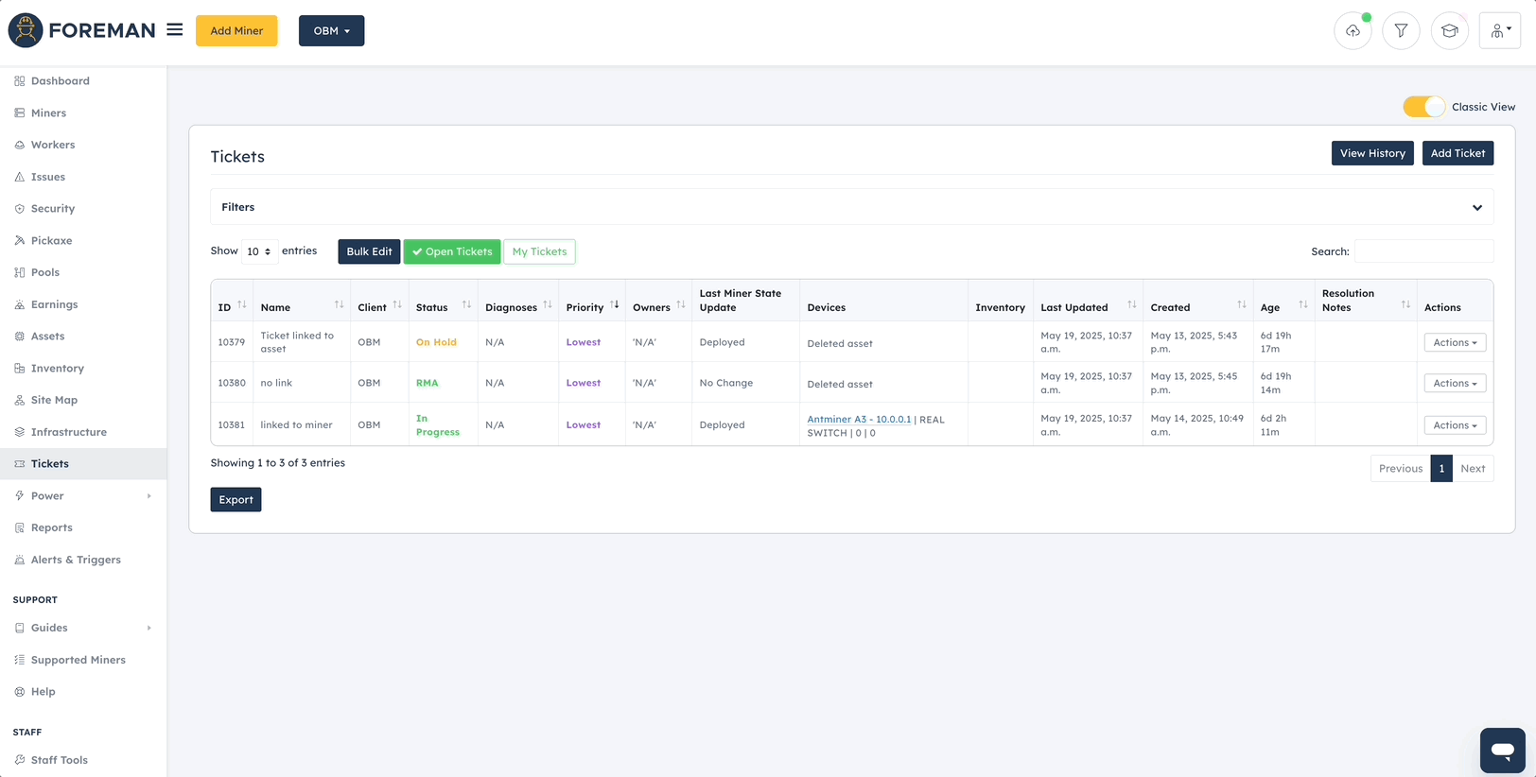Click the Bulk Edit button
1536x777 pixels.
[x=369, y=251]
